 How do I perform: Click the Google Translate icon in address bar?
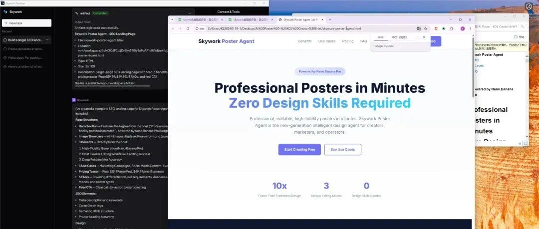pyautogui.click(x=419, y=28)
